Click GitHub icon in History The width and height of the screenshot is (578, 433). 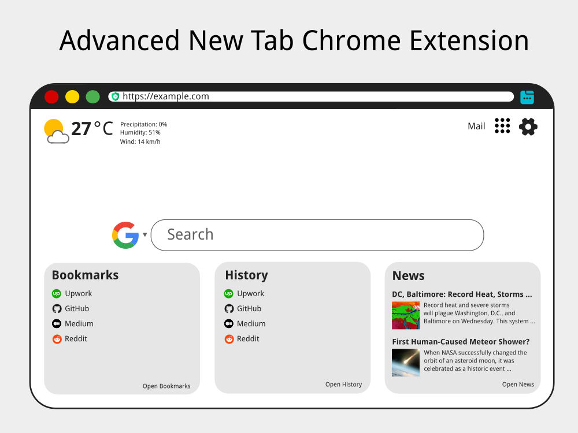pos(229,308)
